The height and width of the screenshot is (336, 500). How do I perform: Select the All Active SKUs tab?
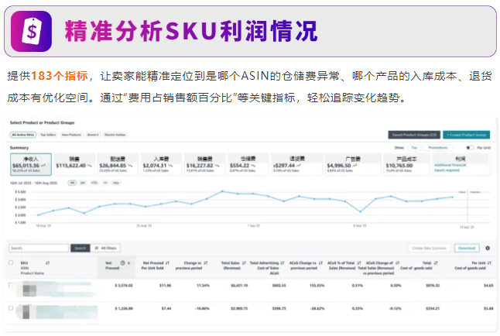pyautogui.click(x=23, y=134)
